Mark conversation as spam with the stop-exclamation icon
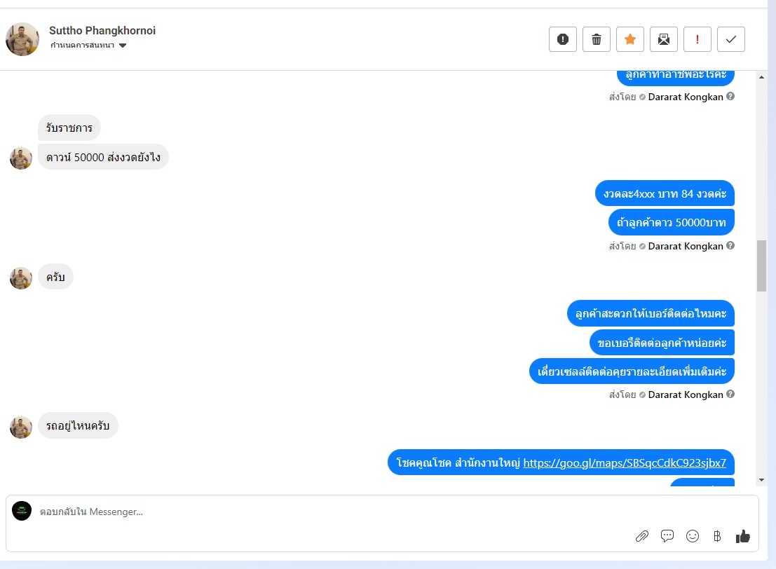The image size is (776, 569). [x=563, y=39]
